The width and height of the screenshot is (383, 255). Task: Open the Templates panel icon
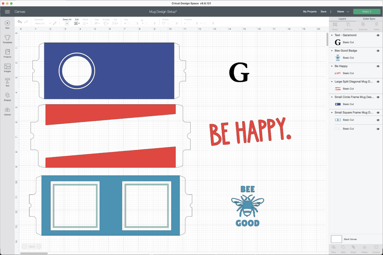pyautogui.click(x=7, y=39)
